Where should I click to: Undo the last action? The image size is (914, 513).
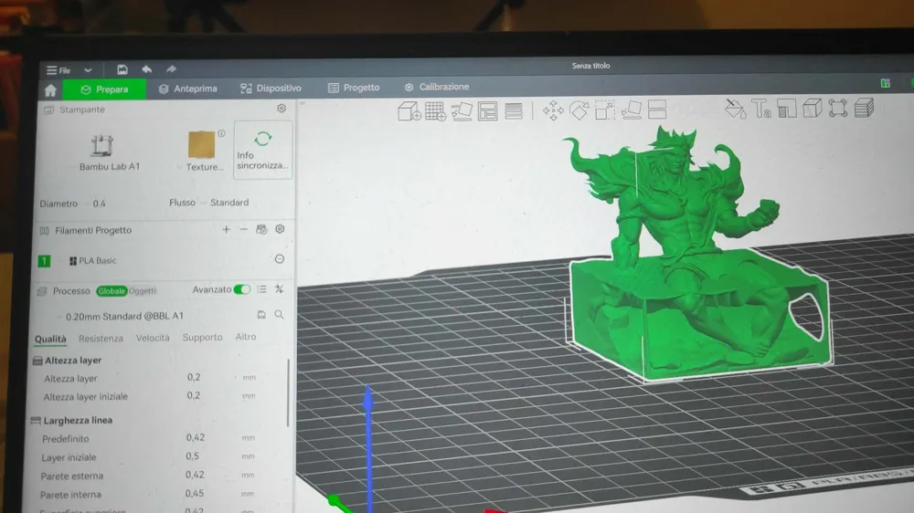[147, 69]
